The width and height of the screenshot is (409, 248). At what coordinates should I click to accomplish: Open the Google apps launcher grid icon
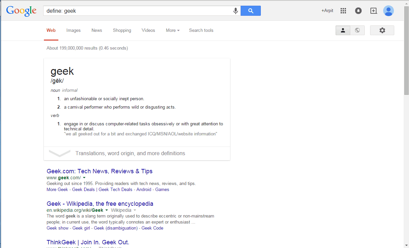pyautogui.click(x=343, y=10)
